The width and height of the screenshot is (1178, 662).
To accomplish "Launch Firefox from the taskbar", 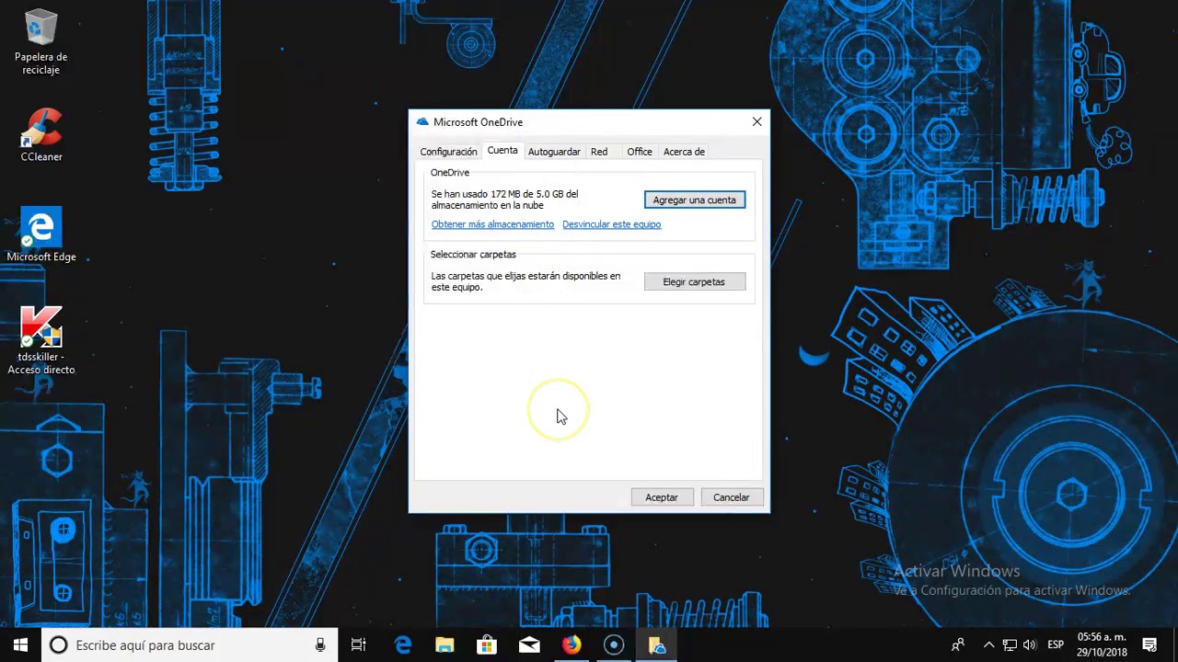I will 572,645.
